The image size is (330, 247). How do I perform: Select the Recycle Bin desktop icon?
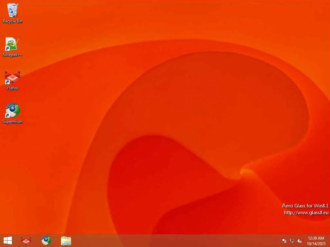[13, 13]
